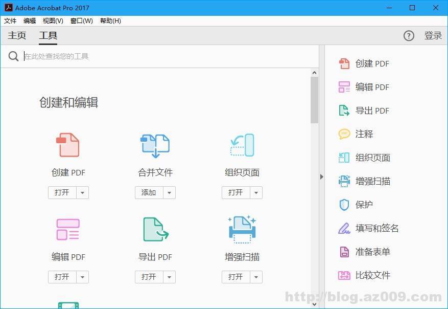This screenshot has height=309, width=448.
Task: Open the 文件 menu
Action: pyautogui.click(x=10, y=21)
